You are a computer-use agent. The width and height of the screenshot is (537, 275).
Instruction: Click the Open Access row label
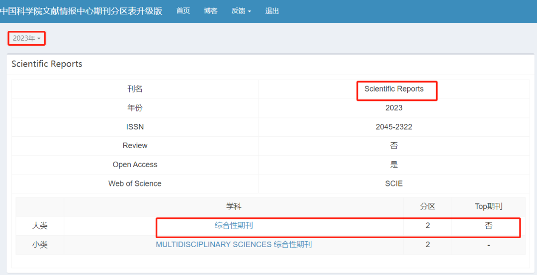pos(135,165)
